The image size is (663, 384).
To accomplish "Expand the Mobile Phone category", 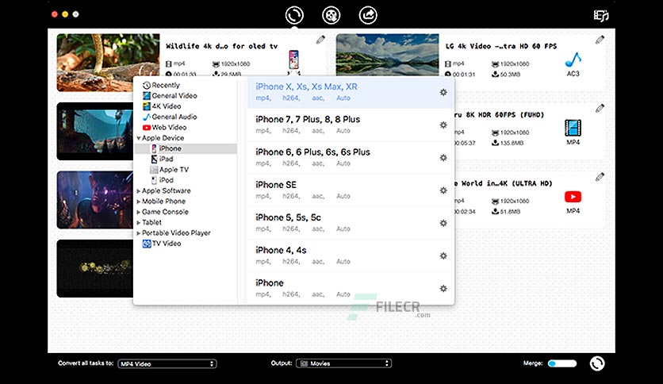I will tap(138, 202).
